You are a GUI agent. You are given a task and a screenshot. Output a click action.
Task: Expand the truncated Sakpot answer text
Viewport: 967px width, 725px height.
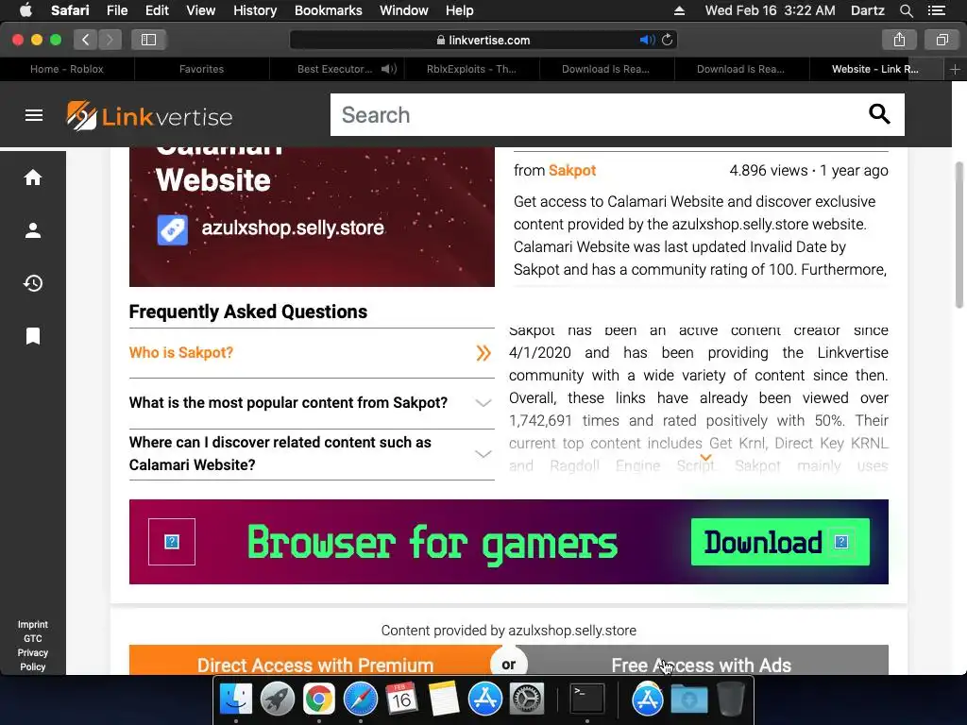(x=705, y=458)
